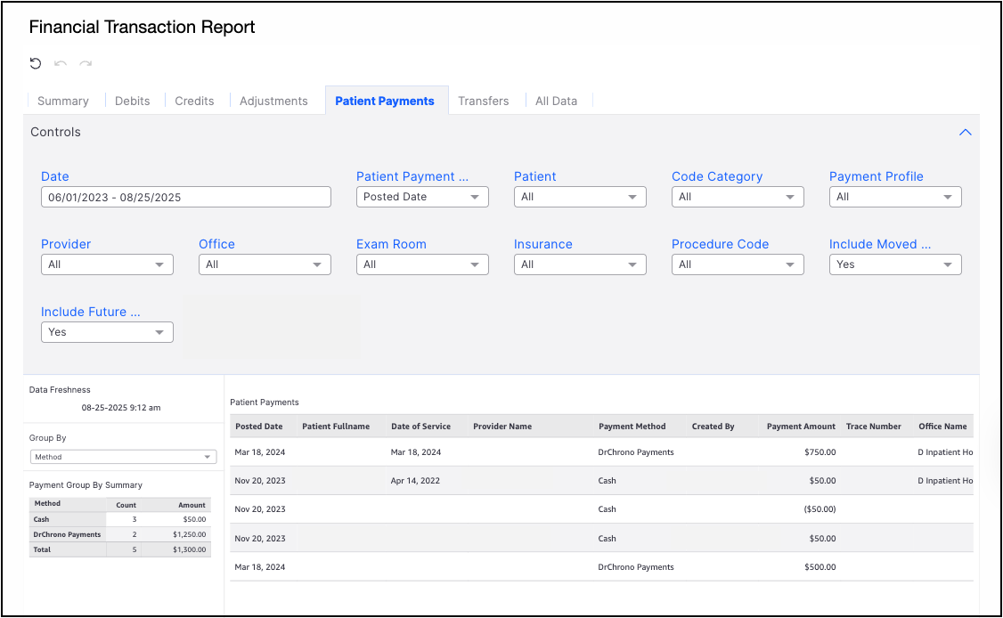This screenshot has width=1003, height=618.
Task: Switch to the Debits tab
Action: 133,101
